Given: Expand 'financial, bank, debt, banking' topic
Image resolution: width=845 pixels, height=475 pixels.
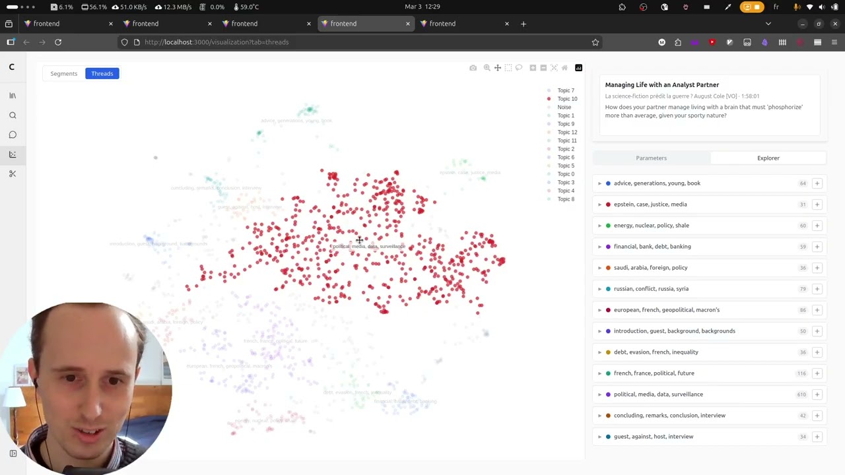Looking at the screenshot, I should pos(600,247).
